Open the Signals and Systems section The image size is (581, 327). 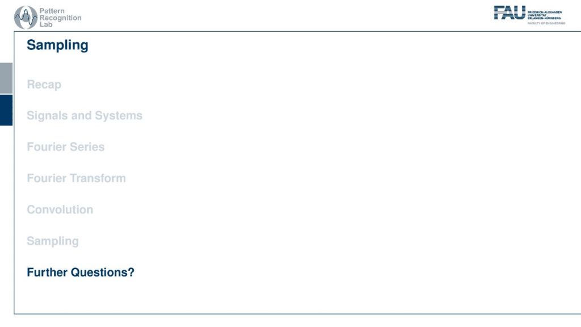point(85,116)
